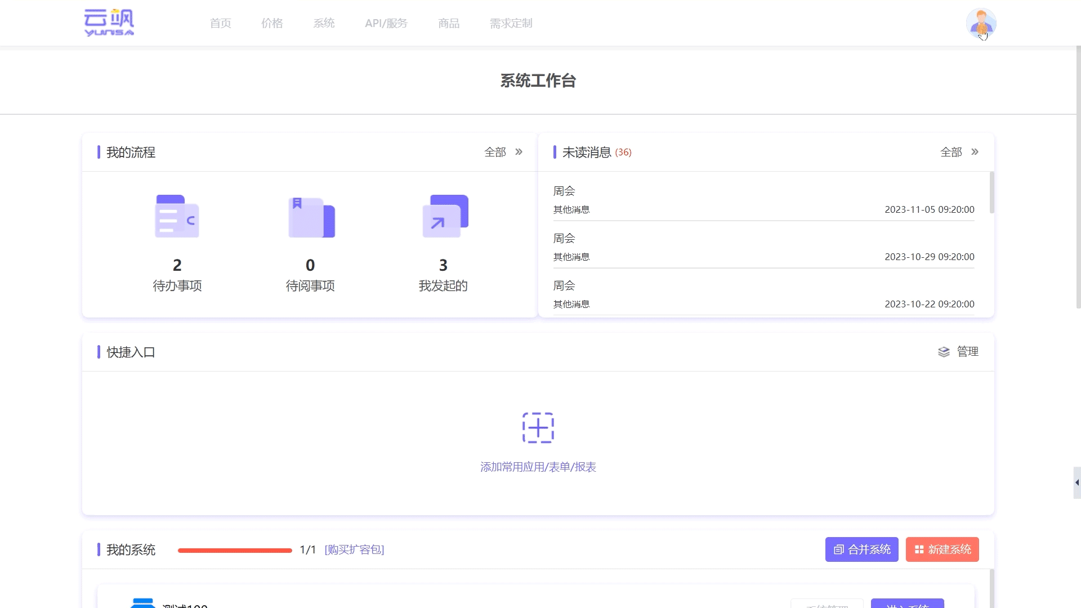This screenshot has height=608, width=1081.
Task: Click [购买扩容包] link
Action: pyautogui.click(x=355, y=549)
